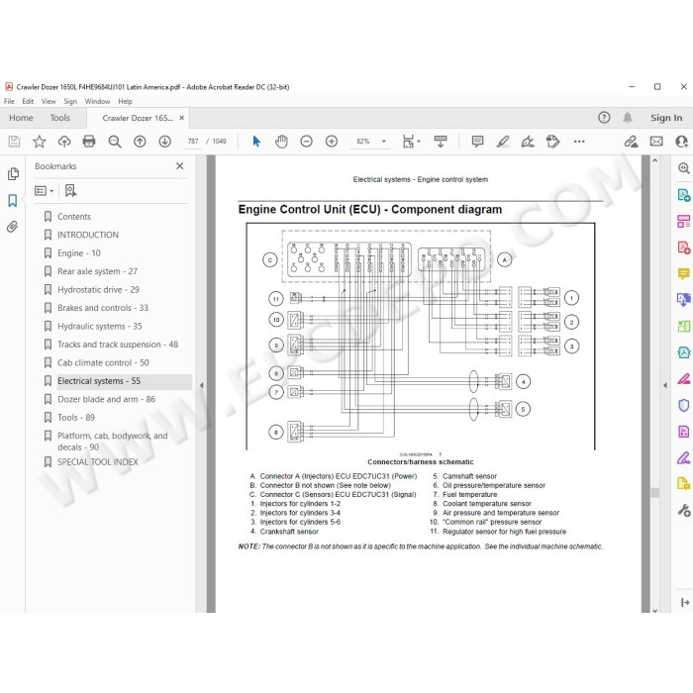The image size is (693, 693).
Task: Toggle the Bookmarks panel icon
Action: [x=12, y=201]
